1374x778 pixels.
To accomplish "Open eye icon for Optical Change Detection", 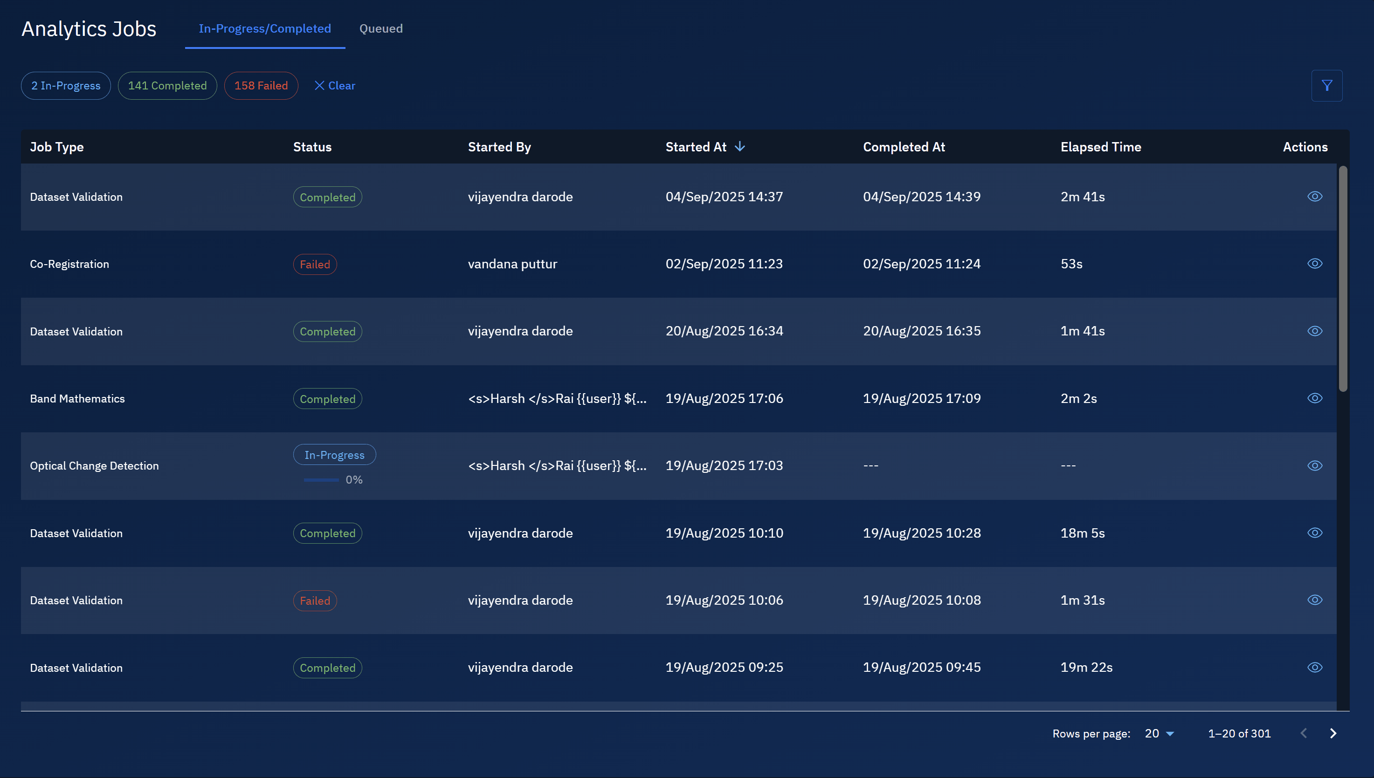I will tap(1315, 466).
